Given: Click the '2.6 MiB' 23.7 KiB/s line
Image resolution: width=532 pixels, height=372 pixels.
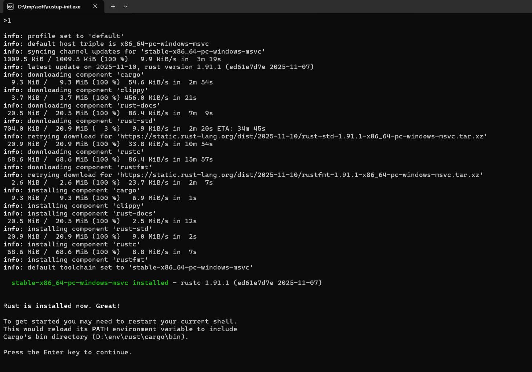Looking at the screenshot, I should coord(112,183).
